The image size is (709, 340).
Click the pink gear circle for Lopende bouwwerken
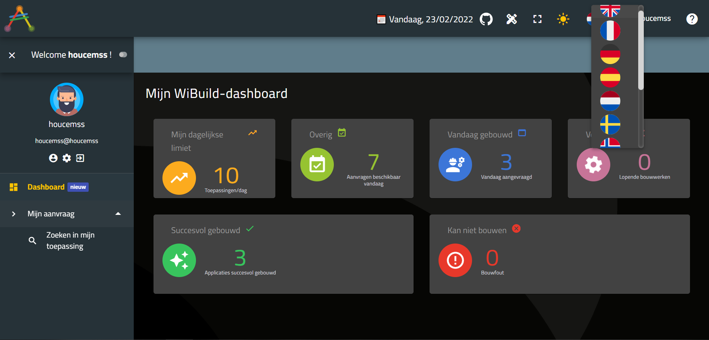(x=594, y=165)
